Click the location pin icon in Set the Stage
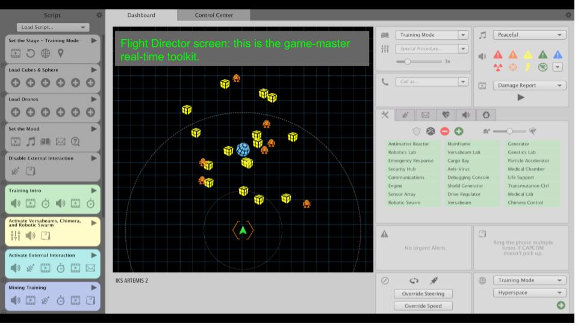Image resolution: width=578 pixels, height=325 pixels. 60,54
